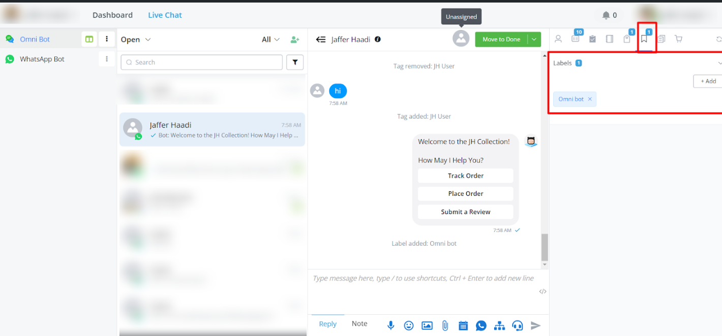Click the WhatsApp template icon in composer
Viewport: 722px width, 336px height.
[x=481, y=325]
